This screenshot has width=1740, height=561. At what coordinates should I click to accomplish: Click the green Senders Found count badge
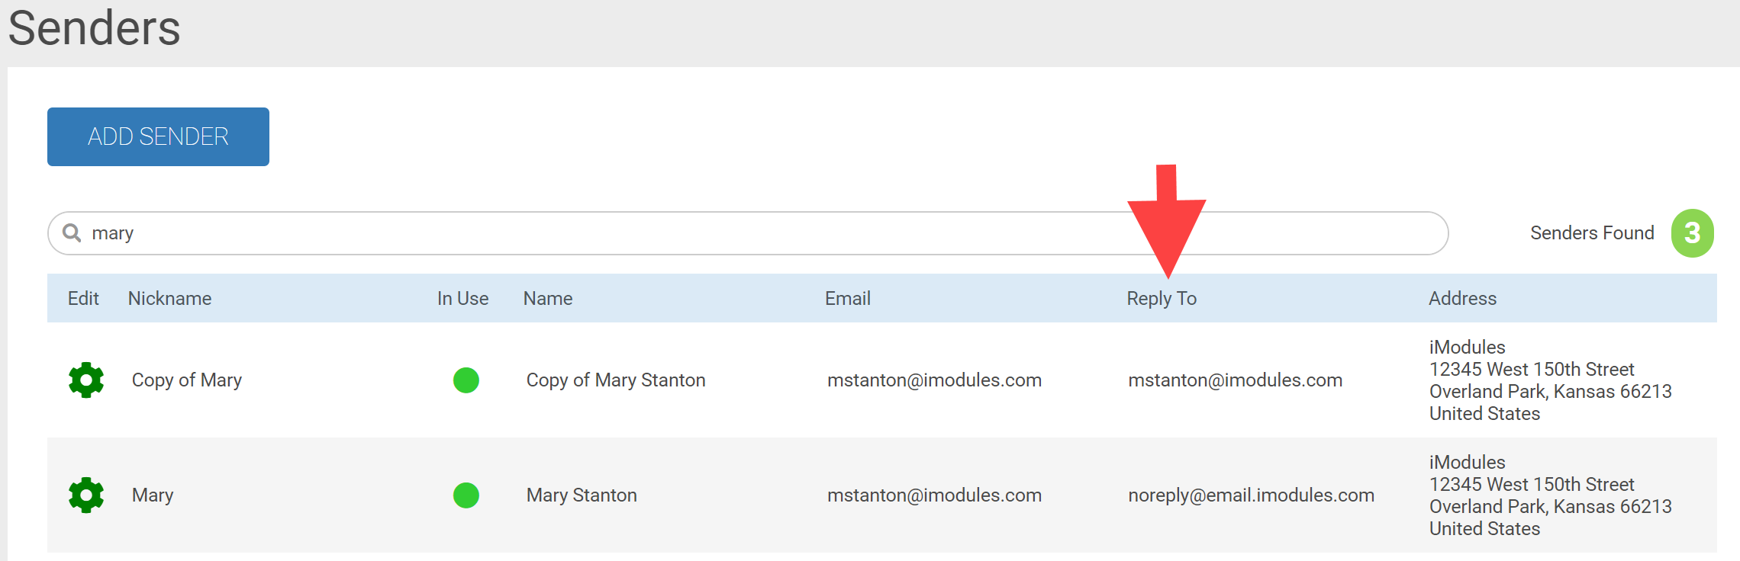click(1692, 233)
